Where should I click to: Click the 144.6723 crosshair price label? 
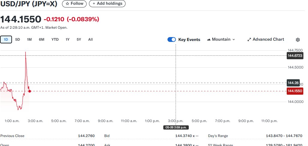pyautogui.click(x=295, y=56)
